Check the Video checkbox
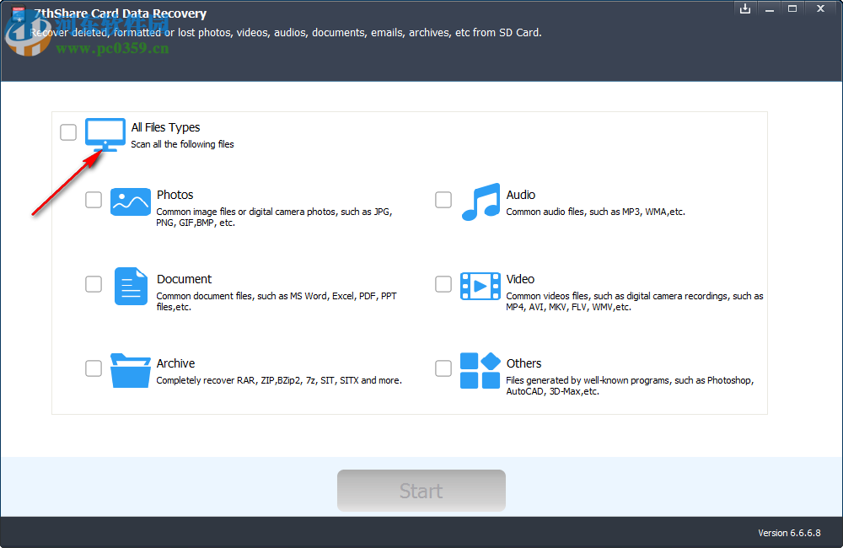 [443, 284]
